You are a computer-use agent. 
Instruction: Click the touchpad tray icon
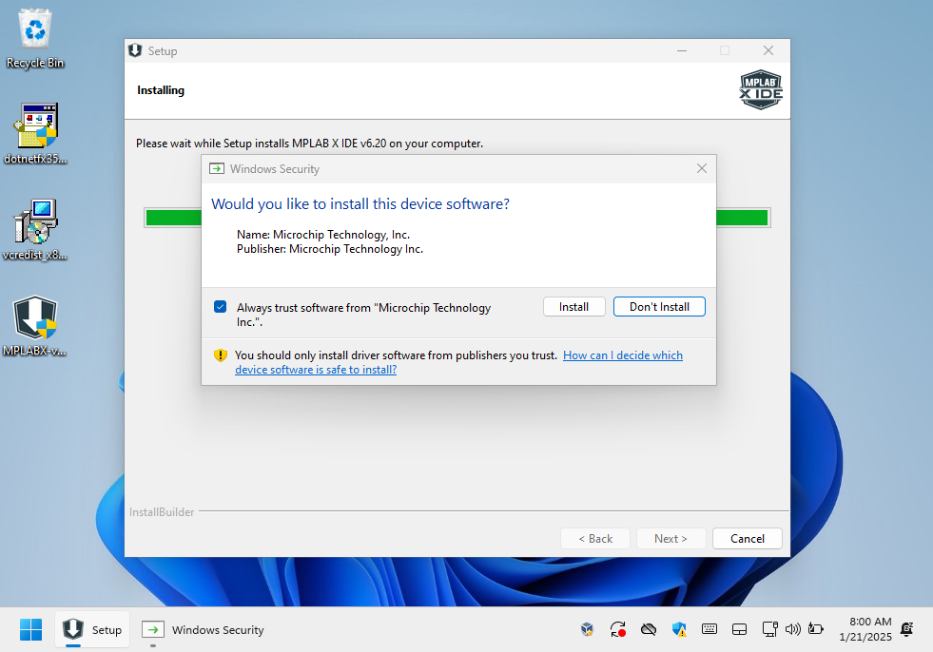739,629
